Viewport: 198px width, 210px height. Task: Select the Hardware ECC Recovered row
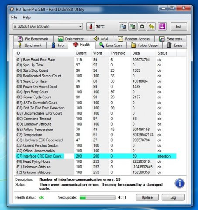[x=96, y=140]
